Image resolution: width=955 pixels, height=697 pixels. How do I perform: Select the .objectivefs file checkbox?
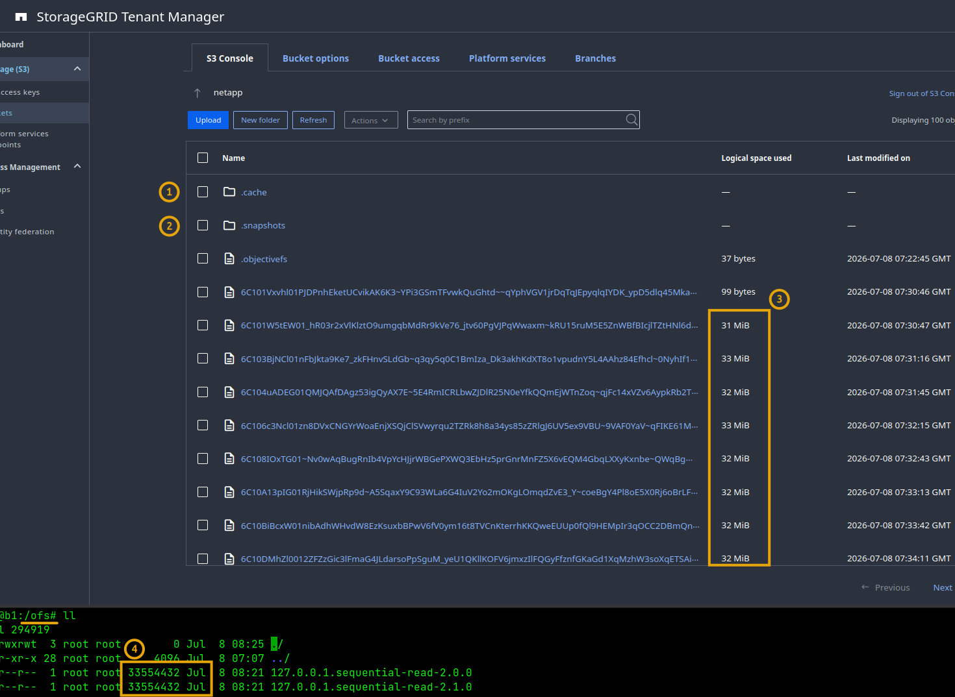[203, 258]
